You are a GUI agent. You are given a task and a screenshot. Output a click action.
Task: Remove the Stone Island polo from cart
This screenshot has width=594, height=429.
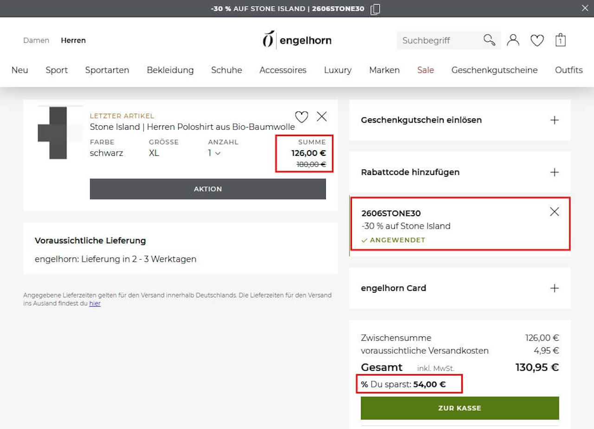(x=322, y=116)
